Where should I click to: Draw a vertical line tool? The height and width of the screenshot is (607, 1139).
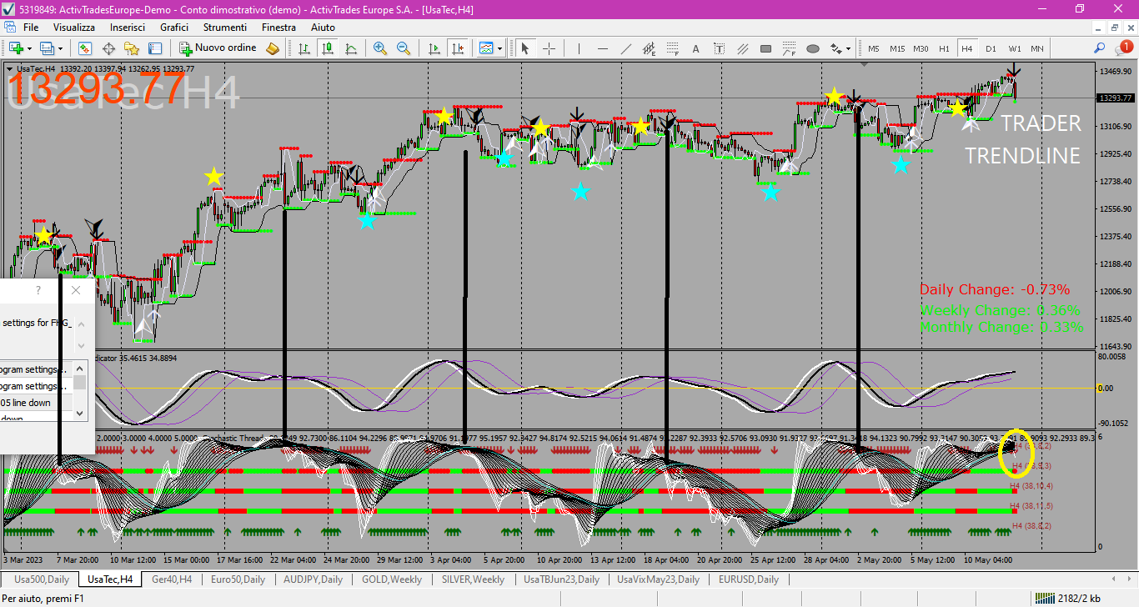[x=580, y=48]
